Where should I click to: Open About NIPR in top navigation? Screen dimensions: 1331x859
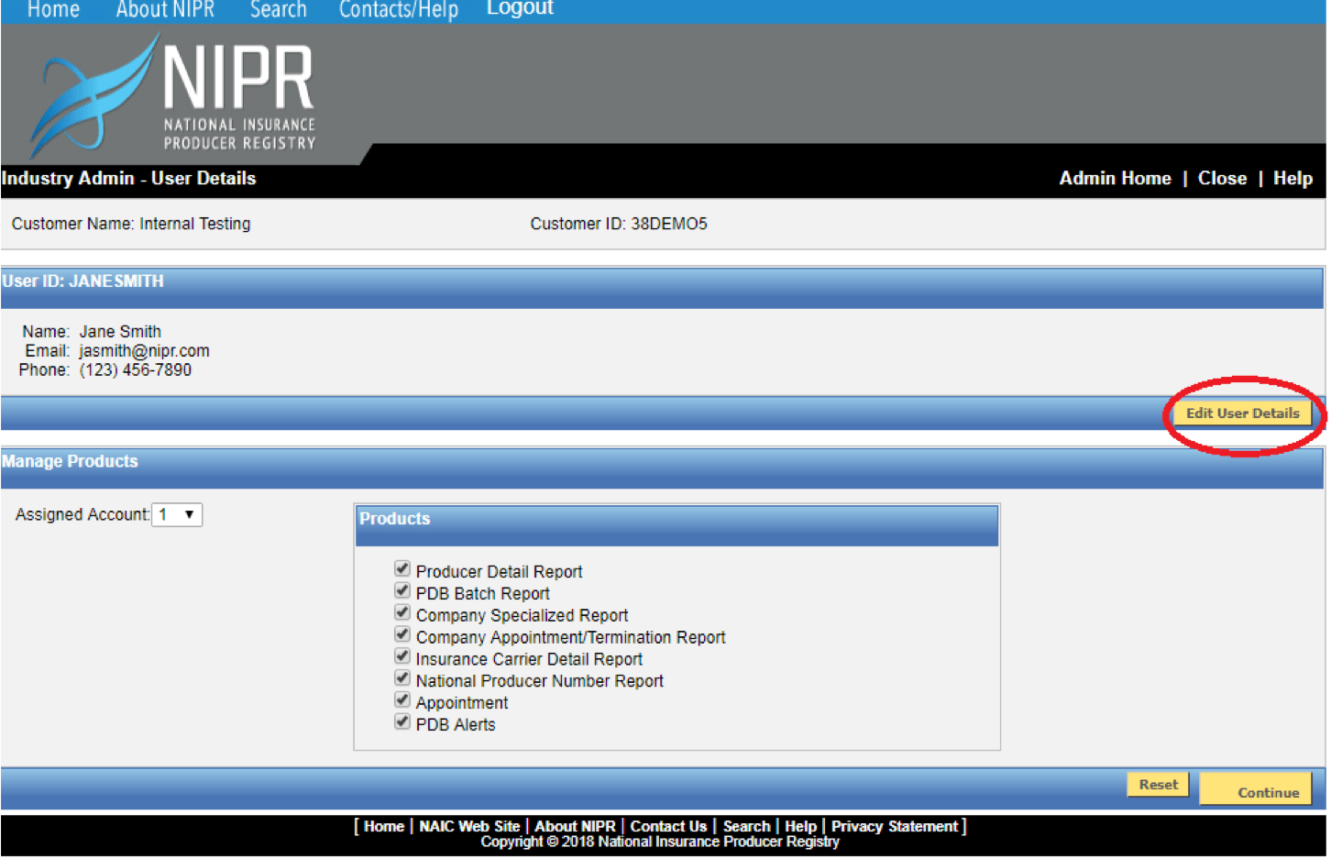pos(165,9)
